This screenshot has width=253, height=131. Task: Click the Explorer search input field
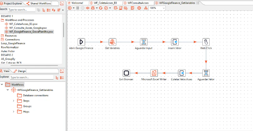click(32, 77)
